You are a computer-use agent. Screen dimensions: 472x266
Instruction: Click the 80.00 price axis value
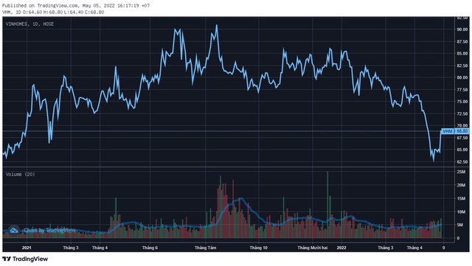click(462, 77)
